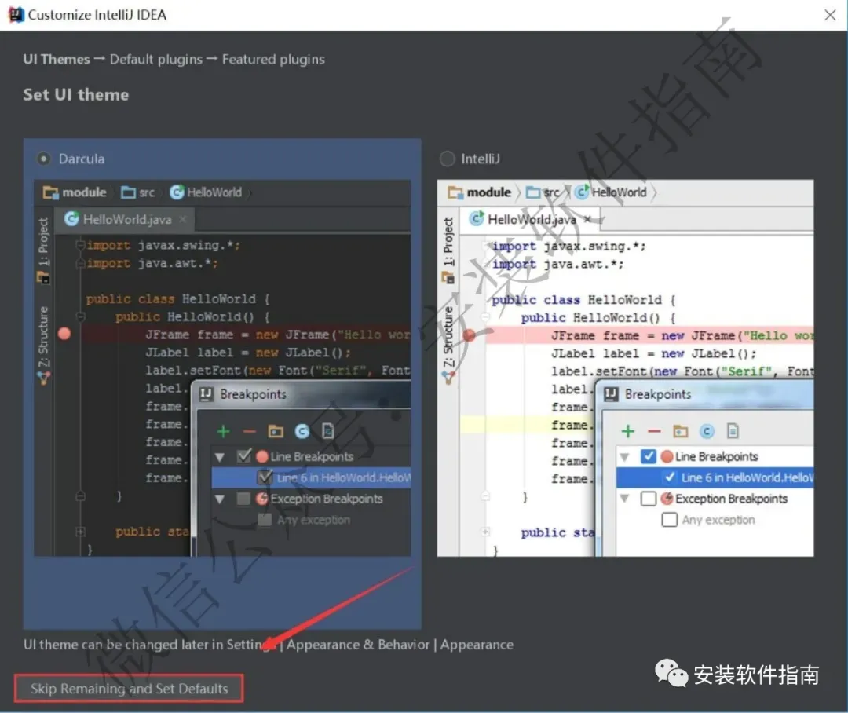Toggle Line 6 in HelloWorld checkbox, Darcula preview

tap(265, 477)
